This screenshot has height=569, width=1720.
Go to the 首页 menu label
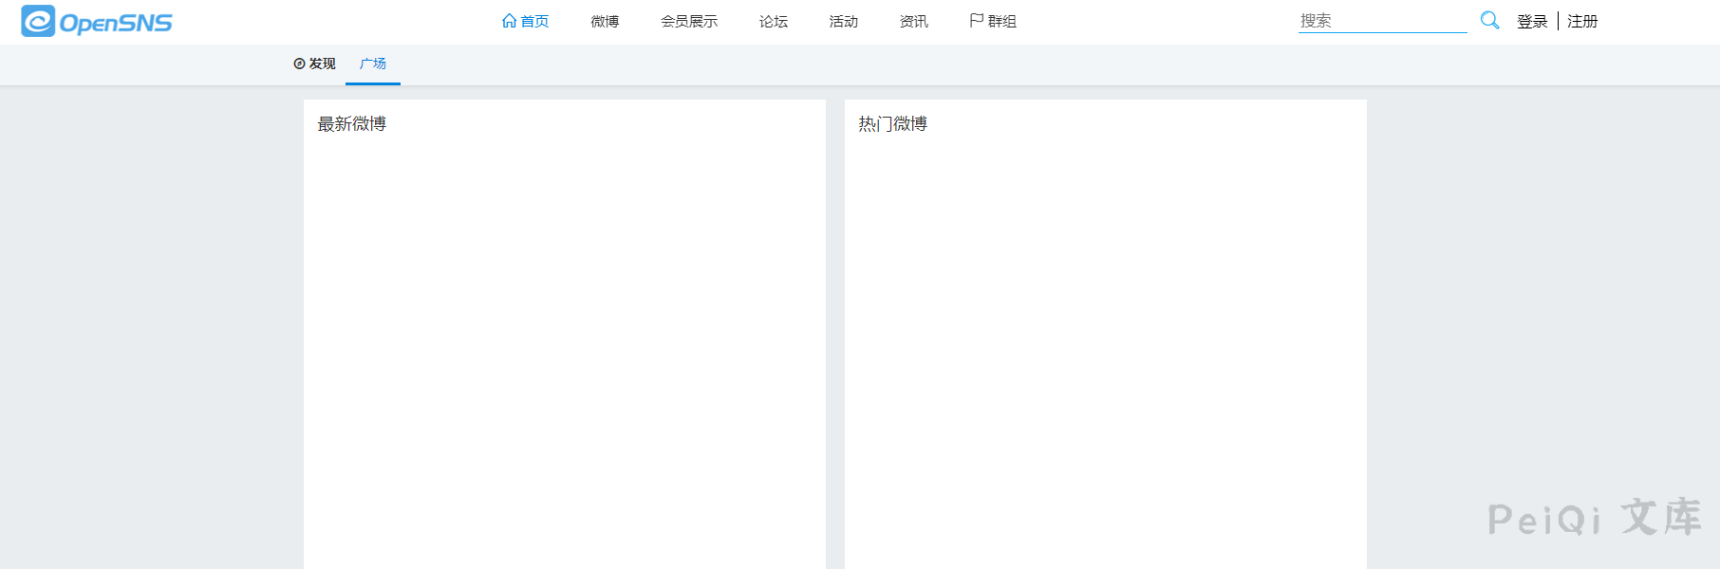pyautogui.click(x=534, y=22)
